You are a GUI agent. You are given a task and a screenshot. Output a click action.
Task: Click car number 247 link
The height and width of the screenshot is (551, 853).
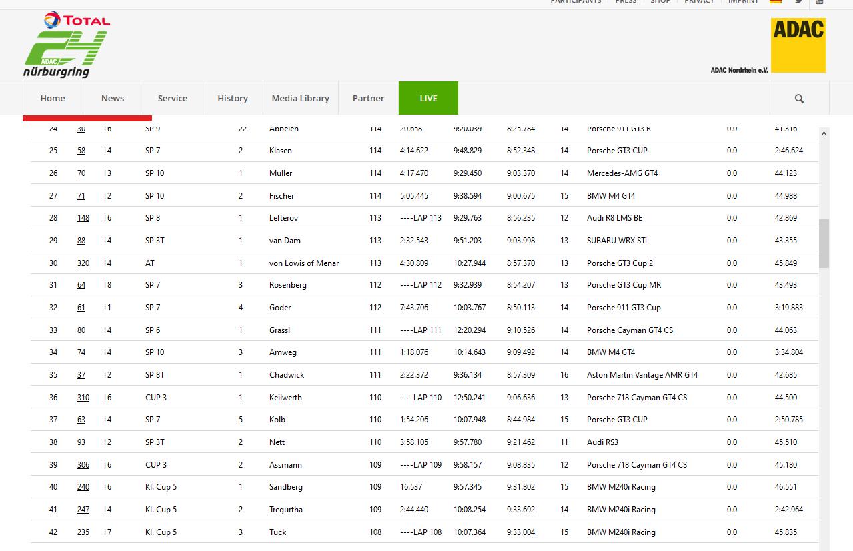[x=83, y=510]
